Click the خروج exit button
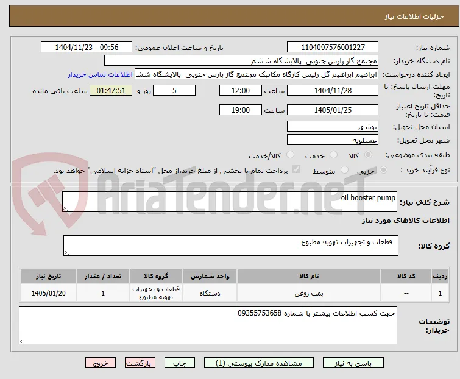Screen dimensions: 460x379 pos(101,363)
